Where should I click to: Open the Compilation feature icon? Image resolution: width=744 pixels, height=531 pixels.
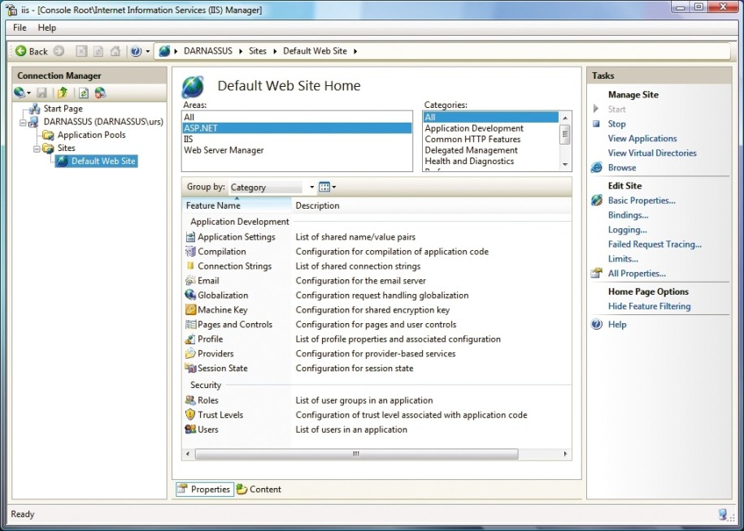[190, 252]
